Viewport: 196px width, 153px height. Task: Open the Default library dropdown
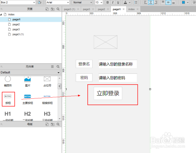point(30,72)
